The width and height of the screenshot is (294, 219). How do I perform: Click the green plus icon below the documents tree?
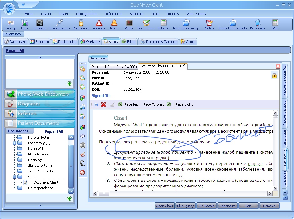[69, 199]
